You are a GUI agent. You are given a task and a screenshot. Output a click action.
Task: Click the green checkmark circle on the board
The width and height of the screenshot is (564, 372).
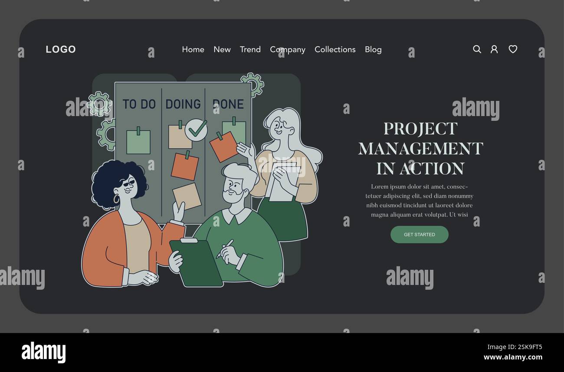tap(196, 129)
